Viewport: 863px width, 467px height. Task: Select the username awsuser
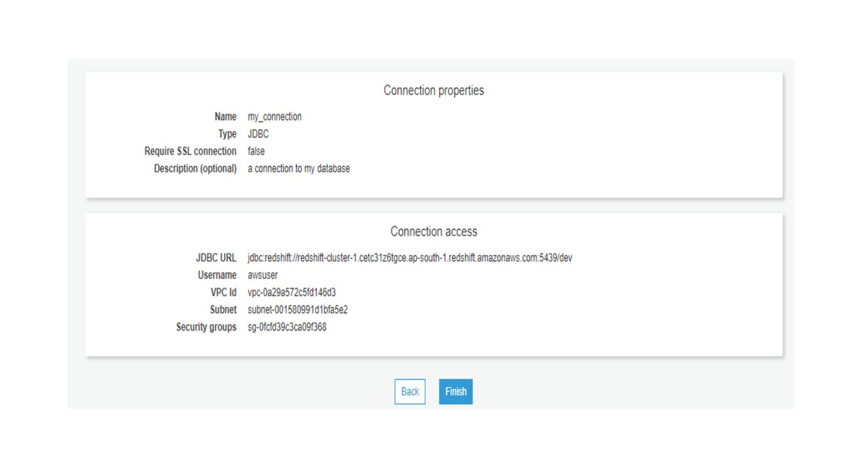[263, 275]
